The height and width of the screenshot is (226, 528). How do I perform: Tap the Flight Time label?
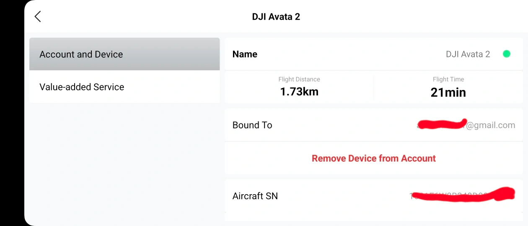pos(448,79)
